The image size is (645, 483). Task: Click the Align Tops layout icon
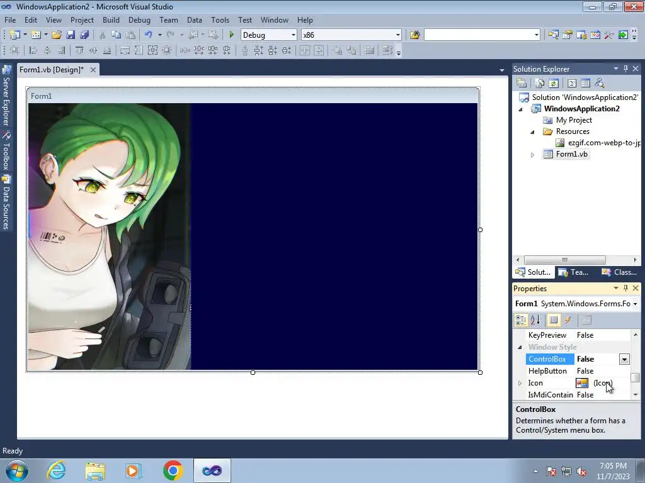click(x=79, y=50)
